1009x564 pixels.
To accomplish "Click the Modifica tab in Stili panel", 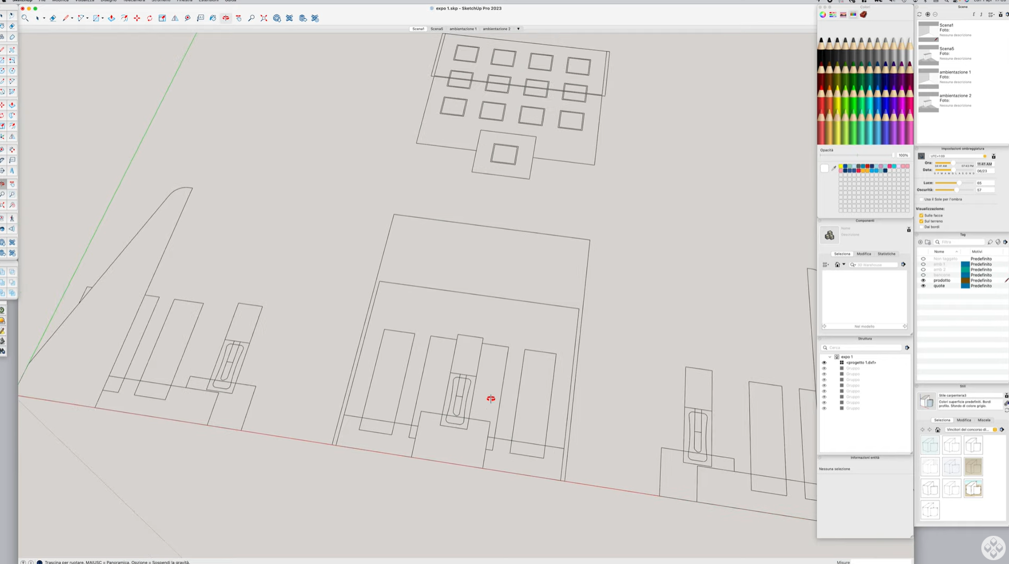I will (964, 420).
